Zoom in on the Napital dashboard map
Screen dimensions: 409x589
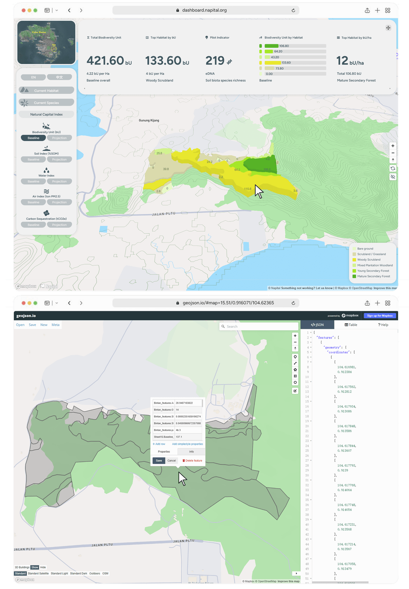393,146
